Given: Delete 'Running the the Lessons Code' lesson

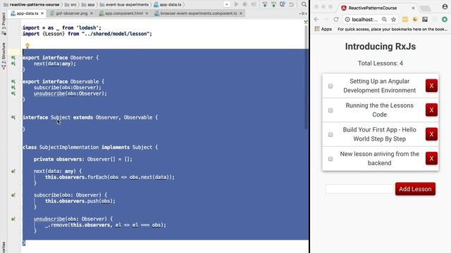Looking at the screenshot, I should (431, 110).
